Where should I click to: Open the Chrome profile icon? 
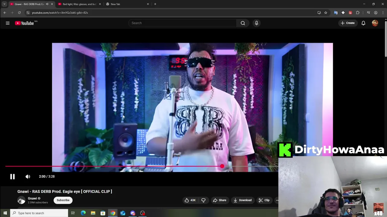pos(376,13)
